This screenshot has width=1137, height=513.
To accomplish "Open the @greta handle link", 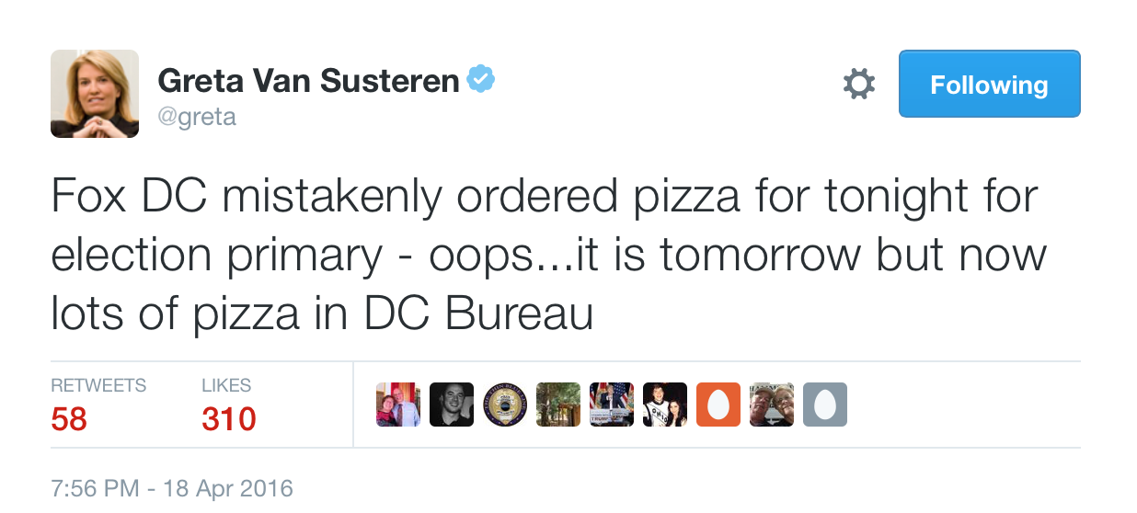I will 197,118.
